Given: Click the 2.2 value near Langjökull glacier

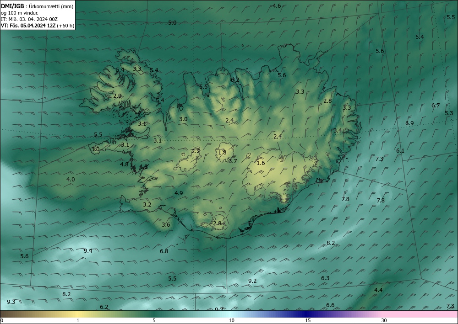Looking at the screenshot, I should coord(196,151).
